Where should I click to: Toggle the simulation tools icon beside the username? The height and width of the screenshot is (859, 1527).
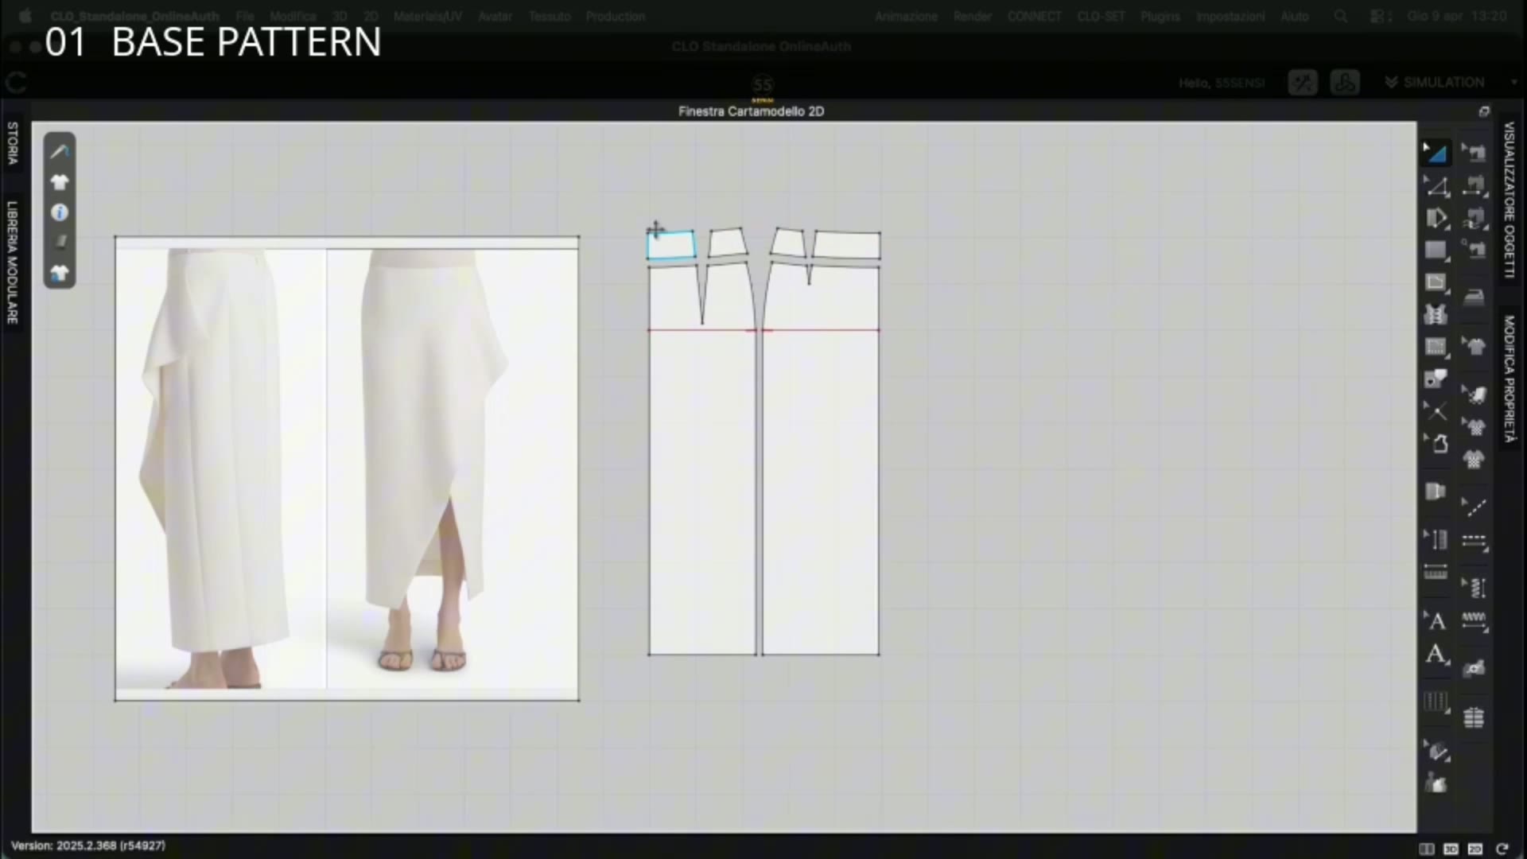tap(1303, 83)
